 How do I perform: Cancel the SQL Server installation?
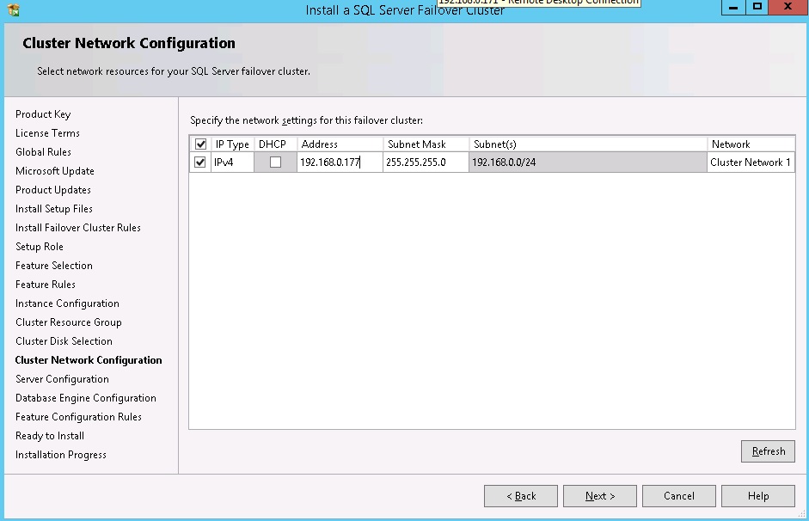pyautogui.click(x=678, y=496)
